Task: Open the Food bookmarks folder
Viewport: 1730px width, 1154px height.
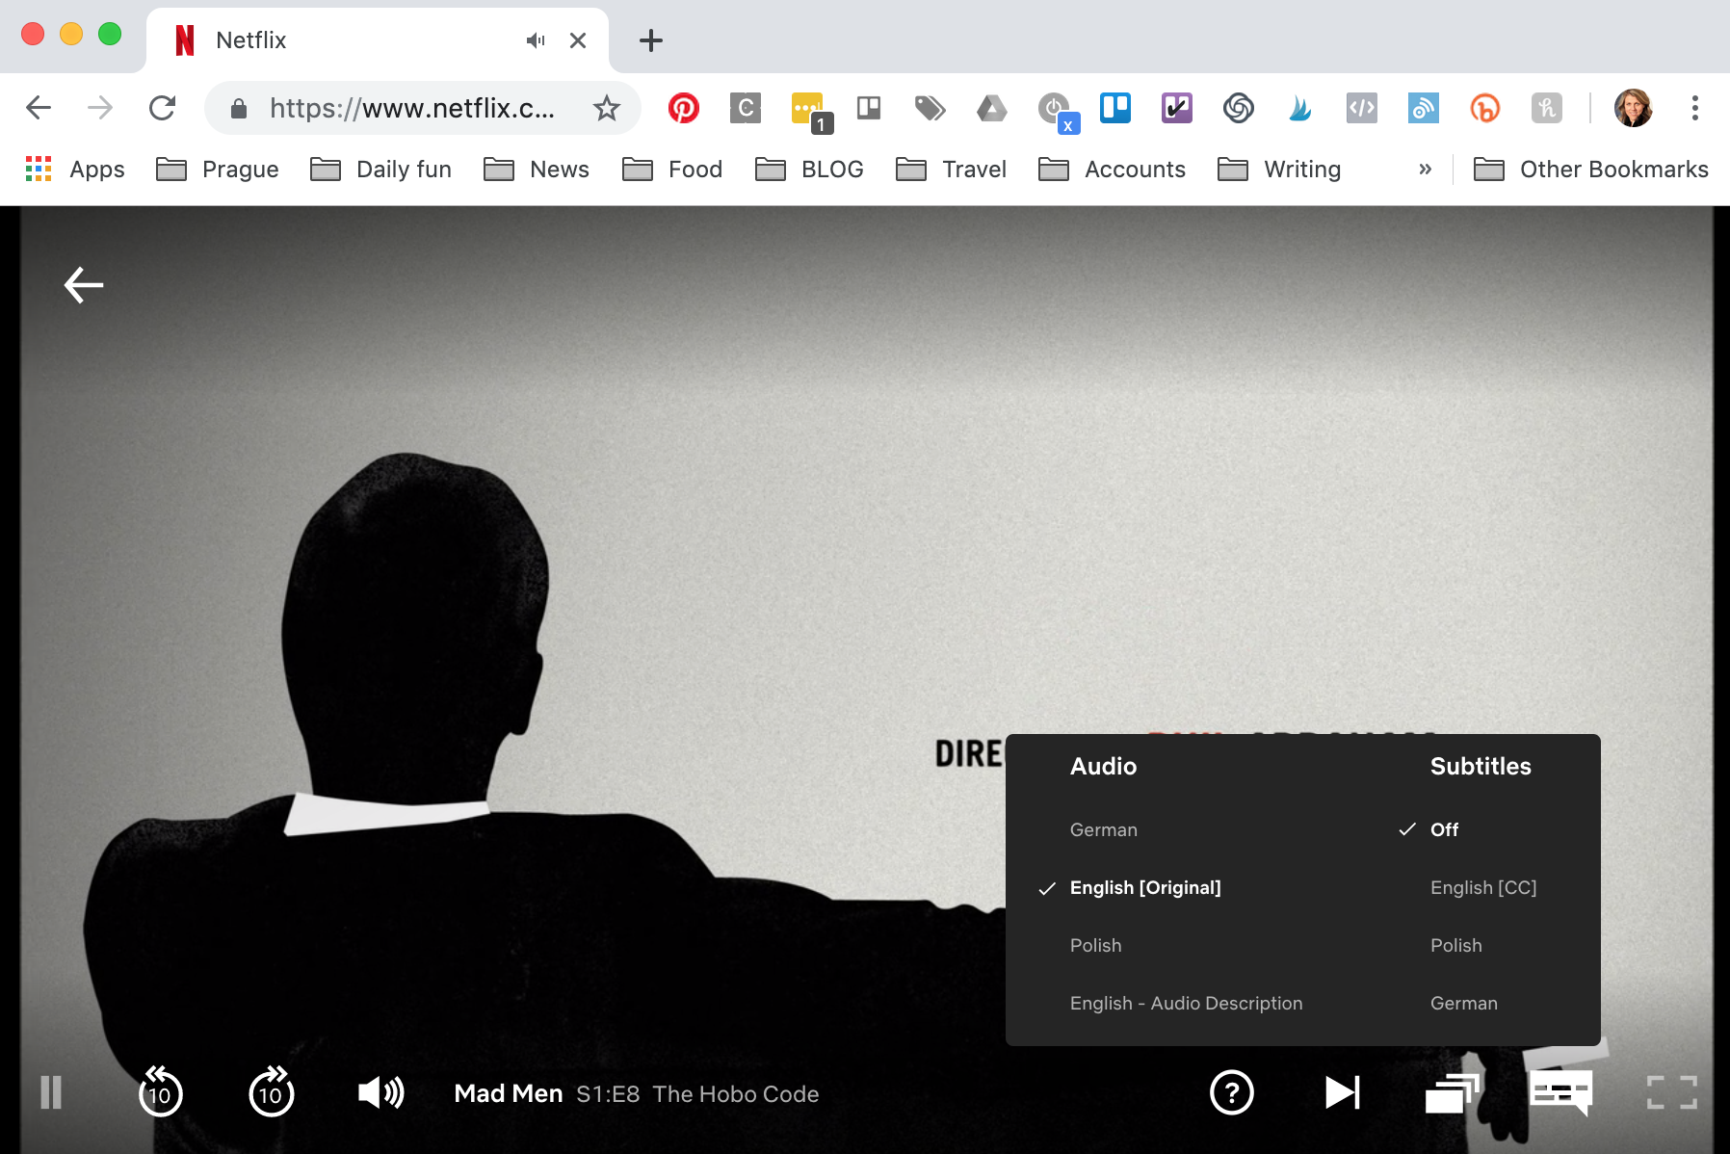Action: pos(671,170)
